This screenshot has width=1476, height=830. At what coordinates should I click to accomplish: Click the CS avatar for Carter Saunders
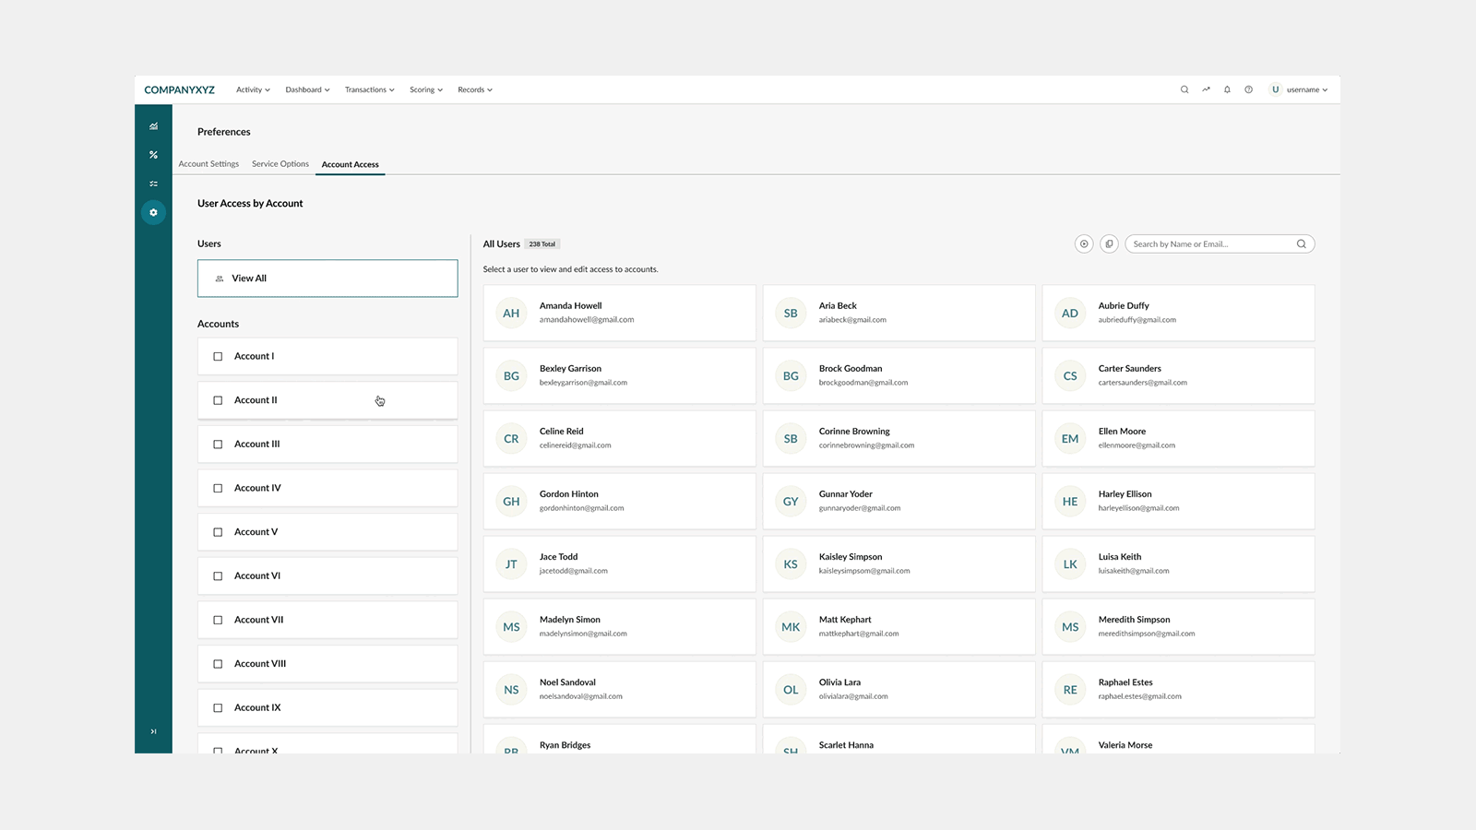coord(1070,376)
